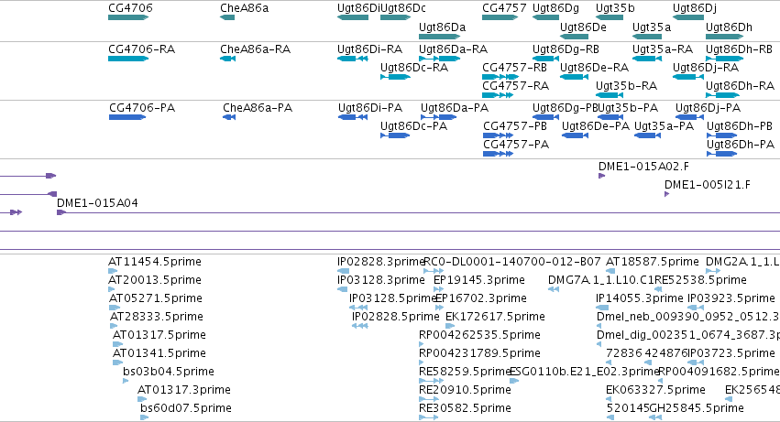Click the Ugt86Dg gene arrow
This screenshot has height=422, width=780.
(x=545, y=17)
